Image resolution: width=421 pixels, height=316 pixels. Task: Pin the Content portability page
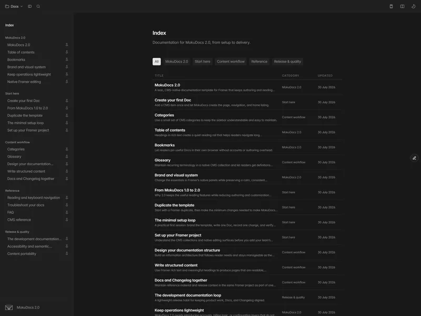point(67,254)
